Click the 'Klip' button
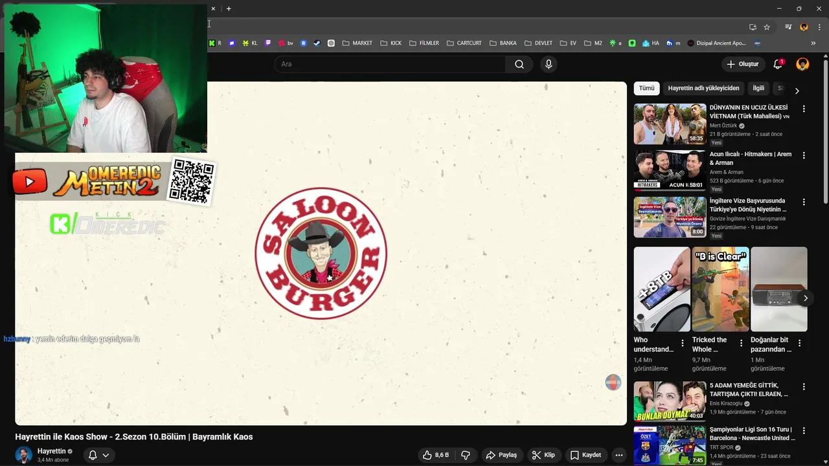This screenshot has height=466, width=829. (x=543, y=455)
